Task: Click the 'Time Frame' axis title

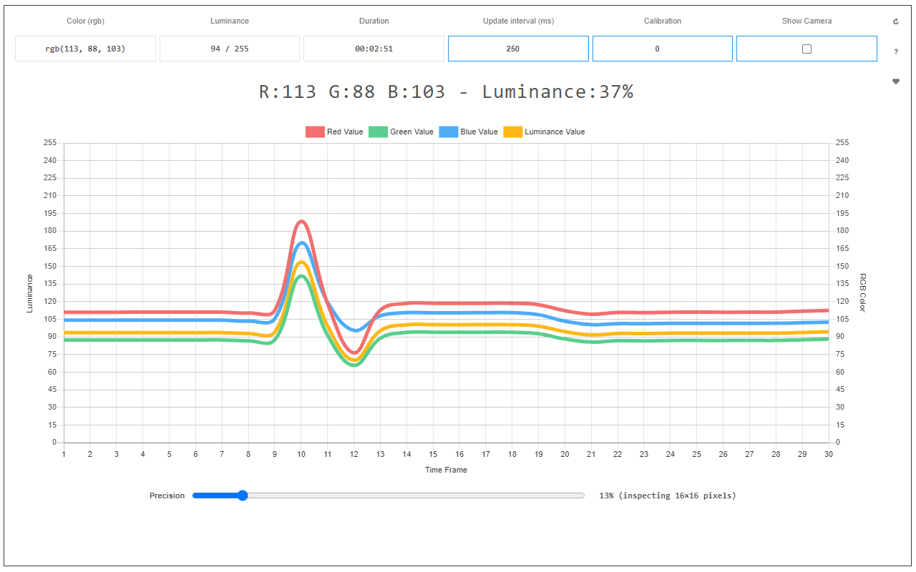Action: click(446, 470)
